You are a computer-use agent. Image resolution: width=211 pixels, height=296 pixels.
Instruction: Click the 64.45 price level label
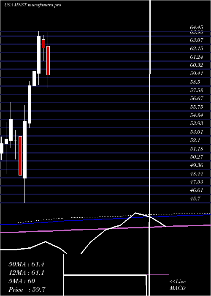(197, 27)
